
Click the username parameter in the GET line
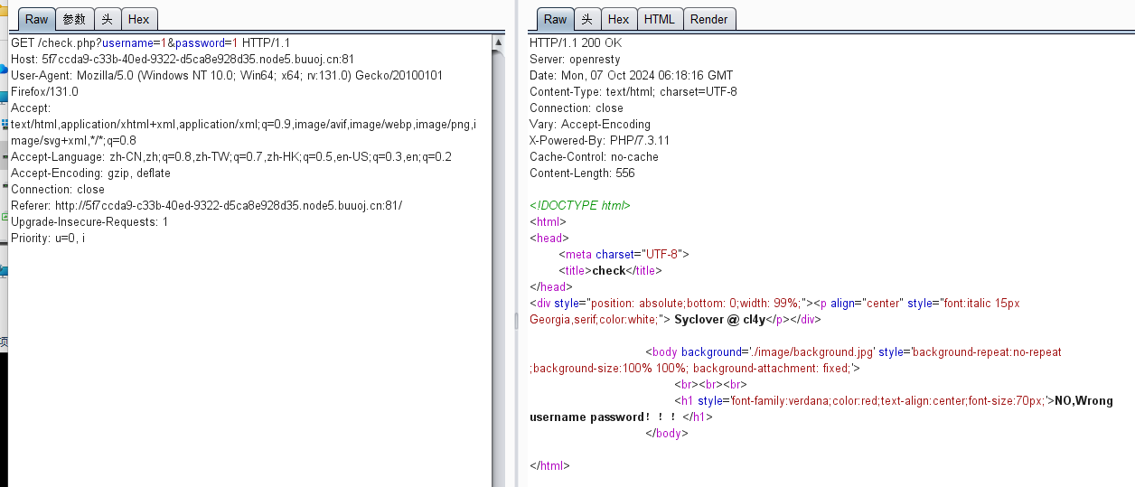[127, 42]
